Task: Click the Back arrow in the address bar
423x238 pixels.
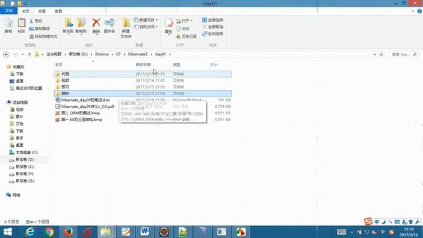Action: (x=6, y=54)
